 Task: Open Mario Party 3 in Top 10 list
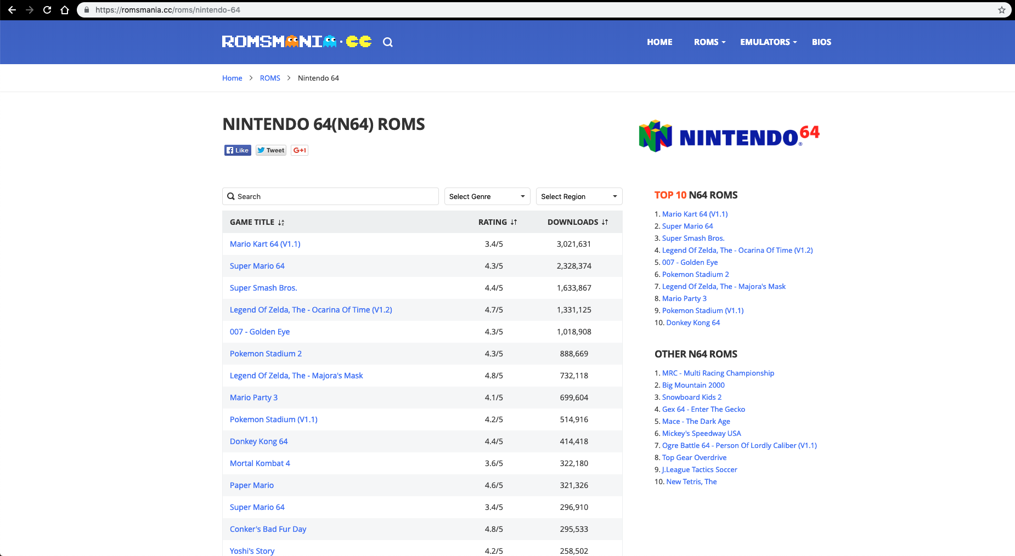684,298
